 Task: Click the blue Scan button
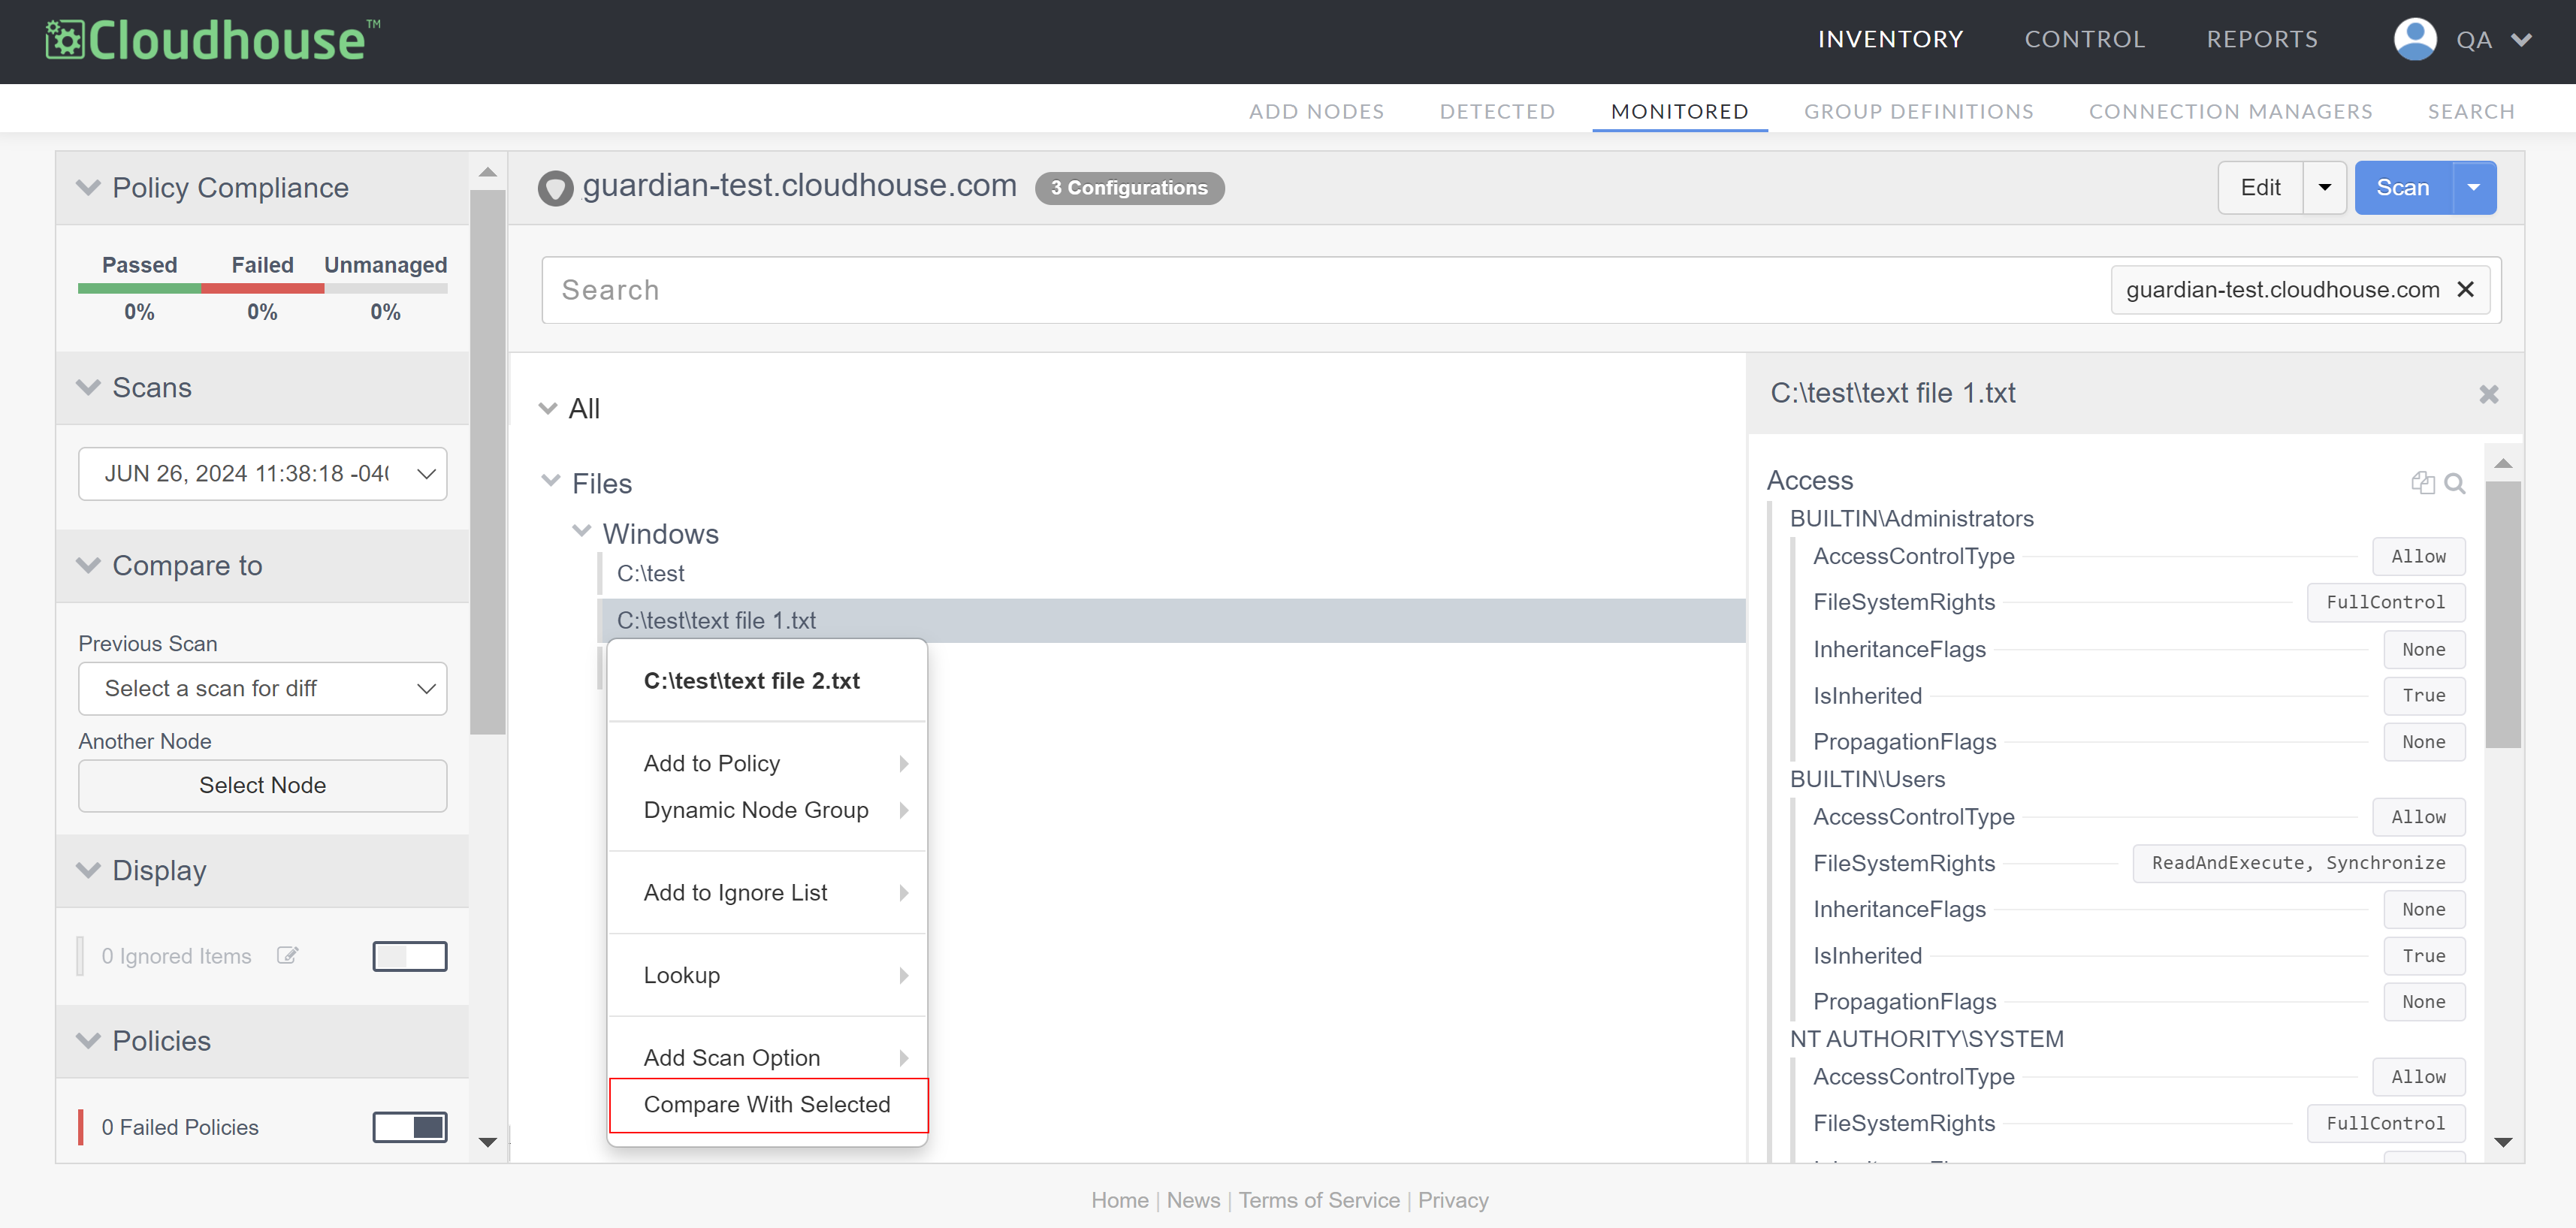click(x=2403, y=188)
